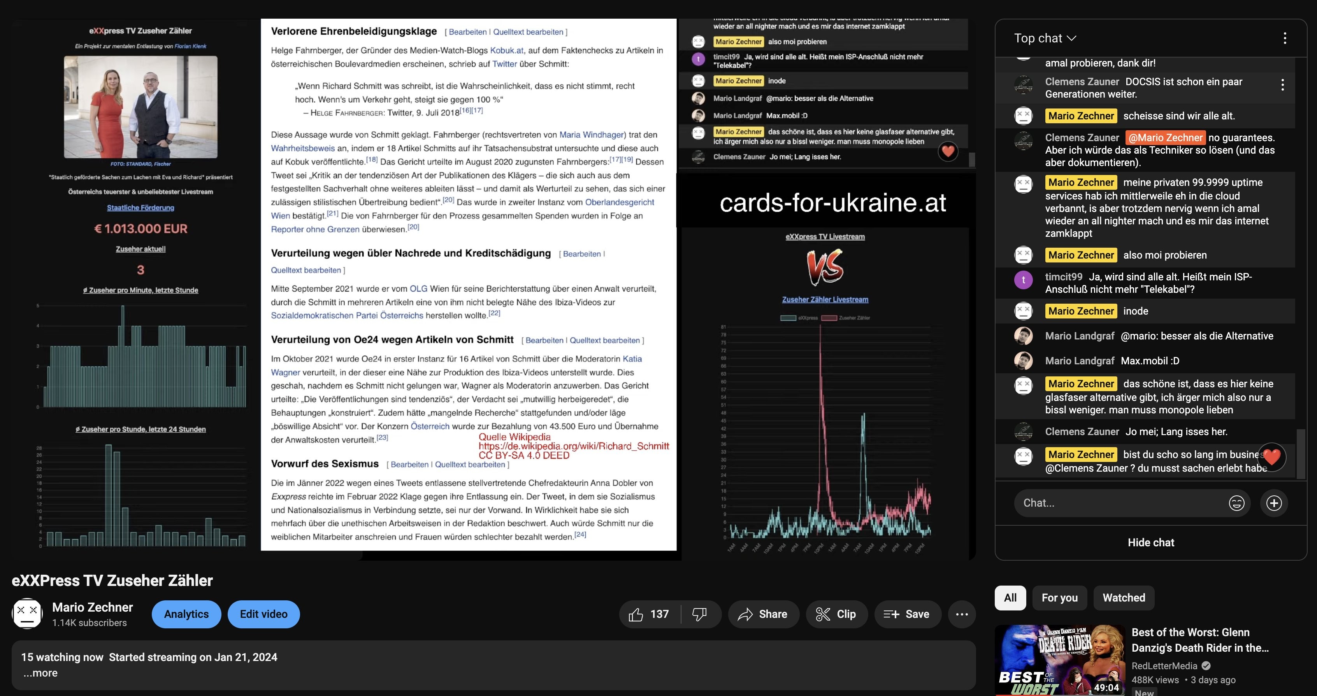The height and width of the screenshot is (696, 1317).
Task: Click video title 'eXXPress TV Zuseher Zähler'
Action: point(112,581)
